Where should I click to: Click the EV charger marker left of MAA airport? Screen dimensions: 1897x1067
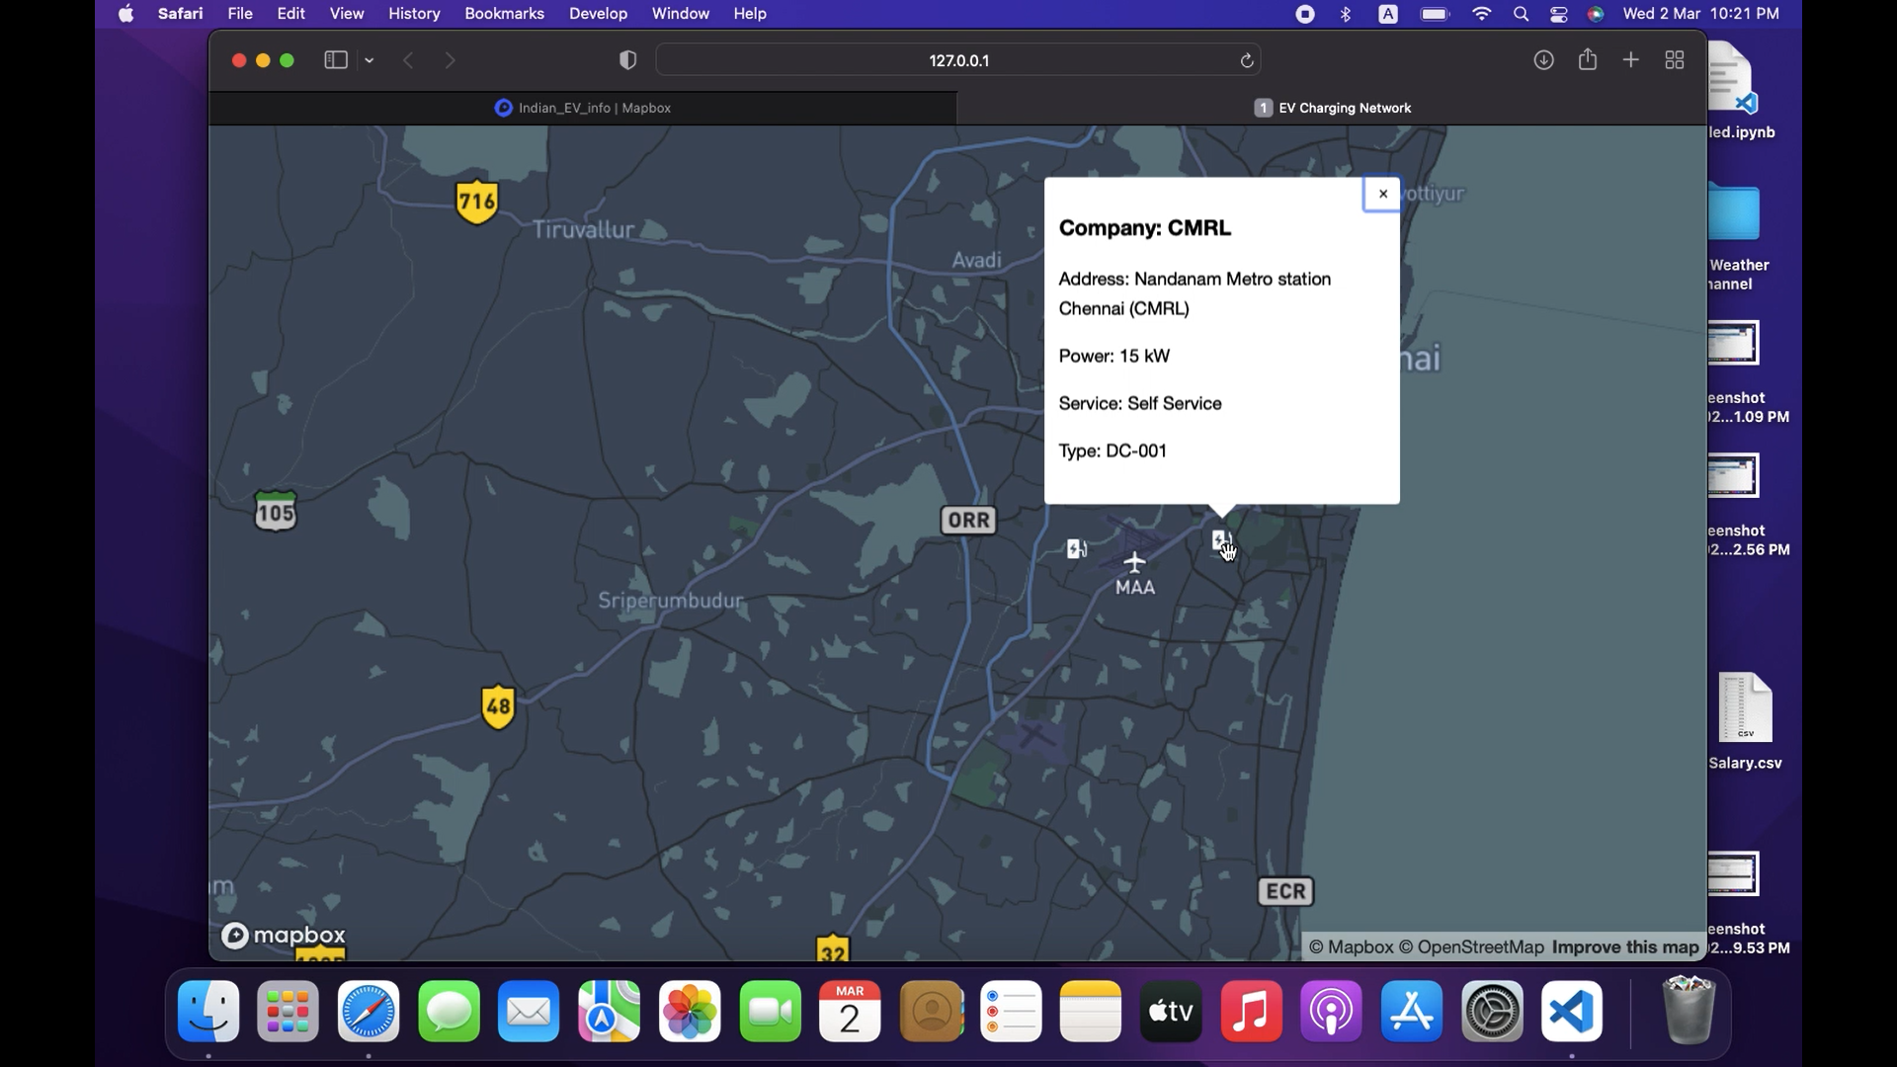(1076, 548)
